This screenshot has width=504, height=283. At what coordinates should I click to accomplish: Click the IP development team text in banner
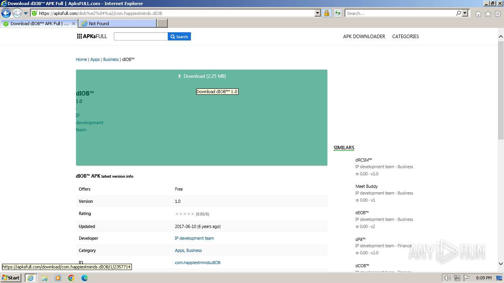click(89, 122)
